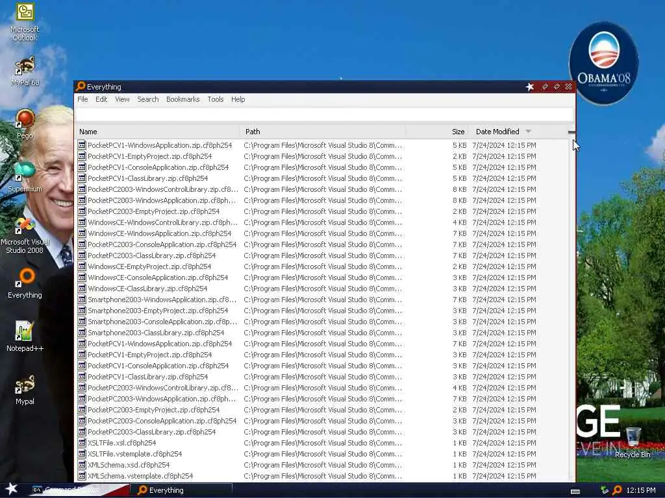665x498 pixels.
Task: Click the network icon in system tray
Action: pos(605,490)
